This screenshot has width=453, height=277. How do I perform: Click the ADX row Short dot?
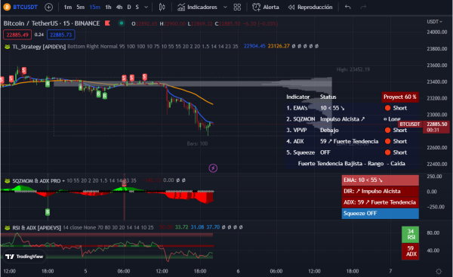click(x=388, y=142)
